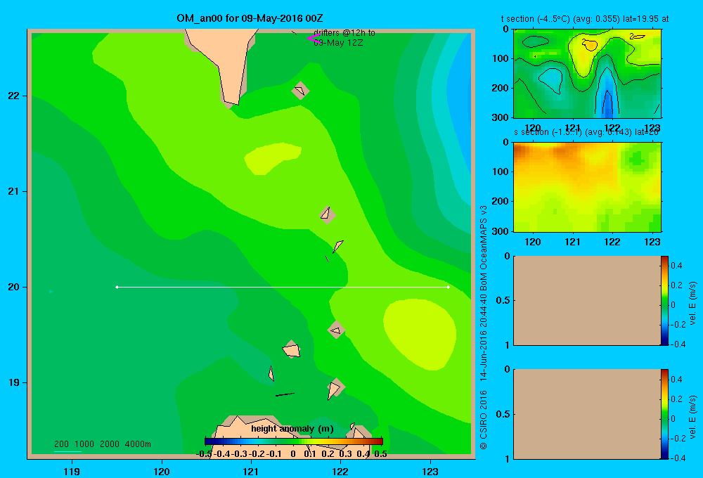Click the thin sliver island near 121.2E 19.1N
Screen dimensions: 703x478
tap(271, 373)
